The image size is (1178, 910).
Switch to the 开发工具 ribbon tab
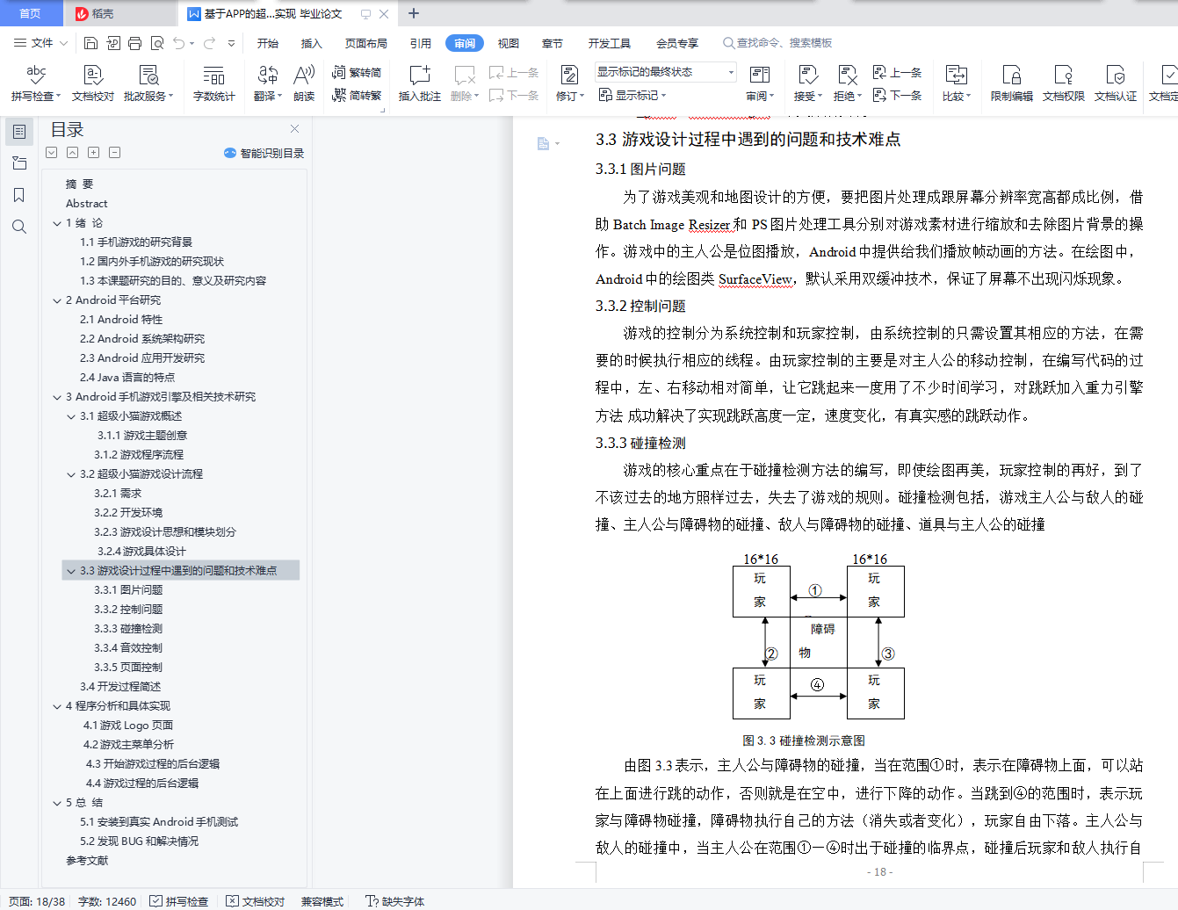pyautogui.click(x=610, y=43)
